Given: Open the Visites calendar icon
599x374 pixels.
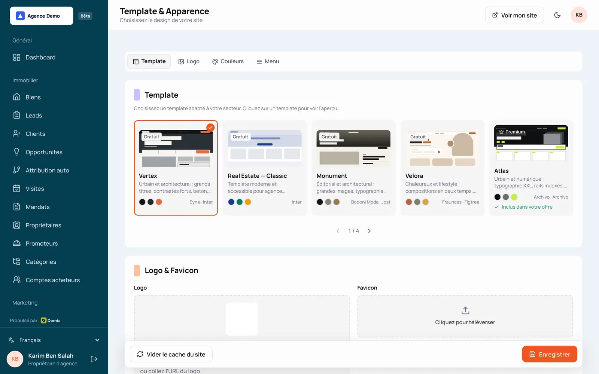Looking at the screenshot, I should tap(16, 188).
